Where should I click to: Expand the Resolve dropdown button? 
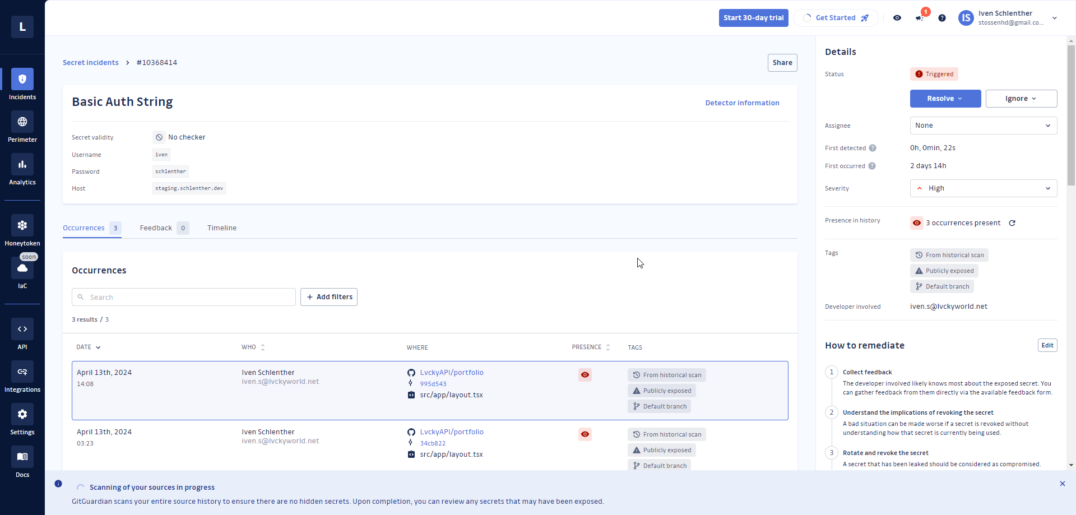(945, 99)
